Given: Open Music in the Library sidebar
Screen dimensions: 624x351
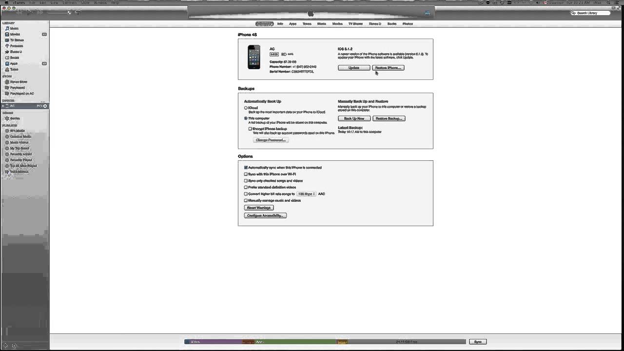Looking at the screenshot, I should click(x=14, y=29).
